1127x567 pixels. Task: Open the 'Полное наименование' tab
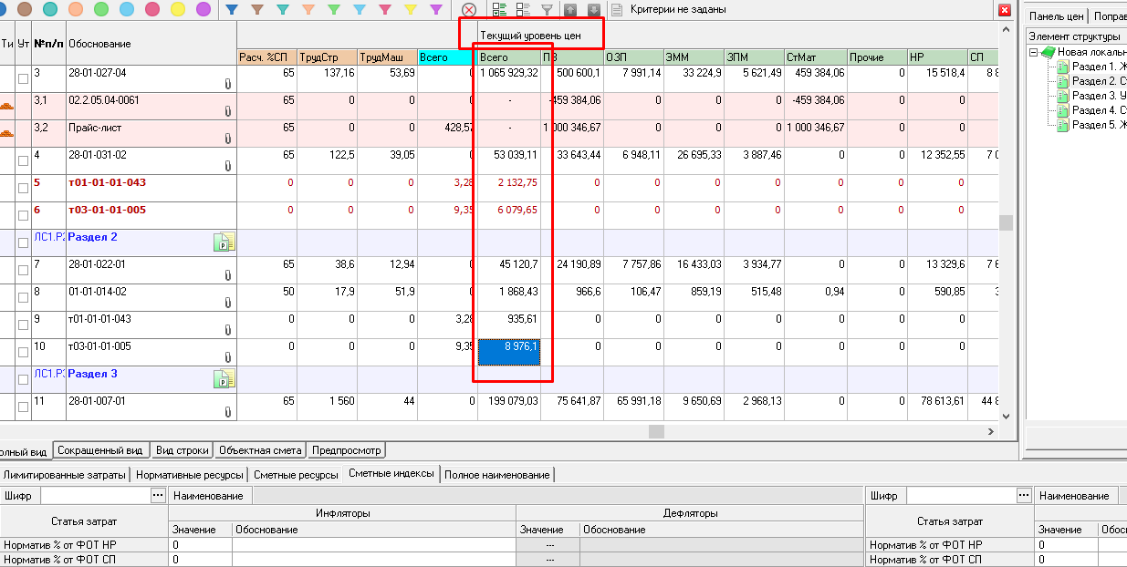497,475
